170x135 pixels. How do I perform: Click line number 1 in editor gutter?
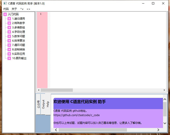coord(41,14)
